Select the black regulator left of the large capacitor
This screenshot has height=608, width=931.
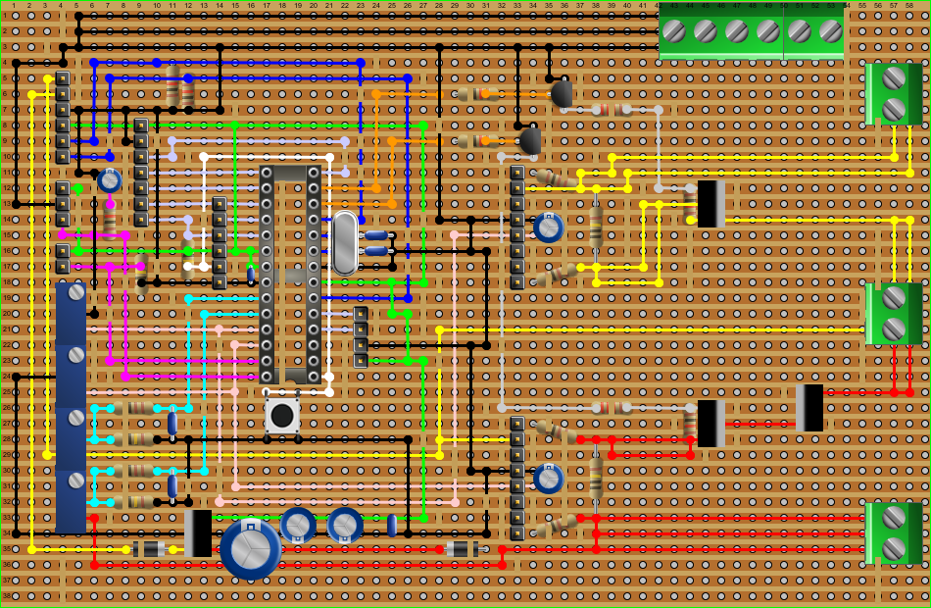coord(198,533)
